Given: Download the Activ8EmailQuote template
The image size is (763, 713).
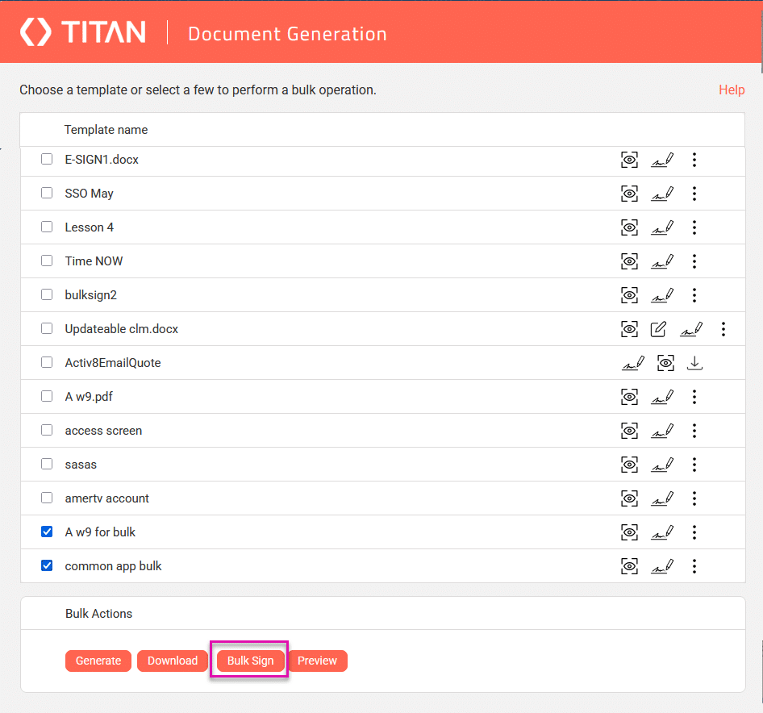Looking at the screenshot, I should pos(694,362).
